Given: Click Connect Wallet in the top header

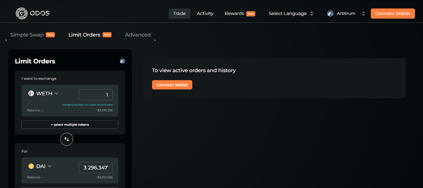Looking at the screenshot, I should pyautogui.click(x=393, y=13).
